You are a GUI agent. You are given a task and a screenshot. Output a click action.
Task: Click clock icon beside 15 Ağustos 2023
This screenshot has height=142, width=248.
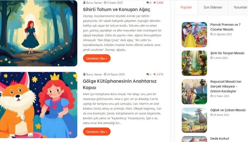212,34
